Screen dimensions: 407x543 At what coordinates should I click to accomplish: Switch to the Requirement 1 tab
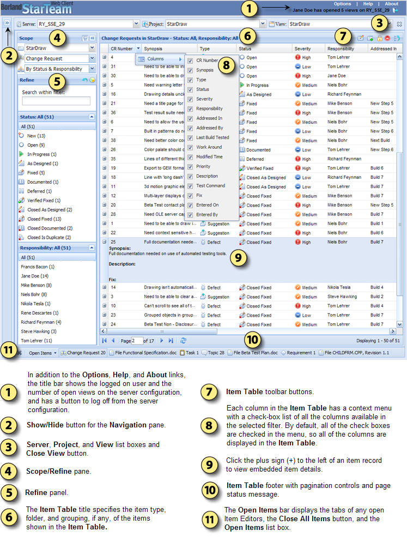tap(299, 353)
